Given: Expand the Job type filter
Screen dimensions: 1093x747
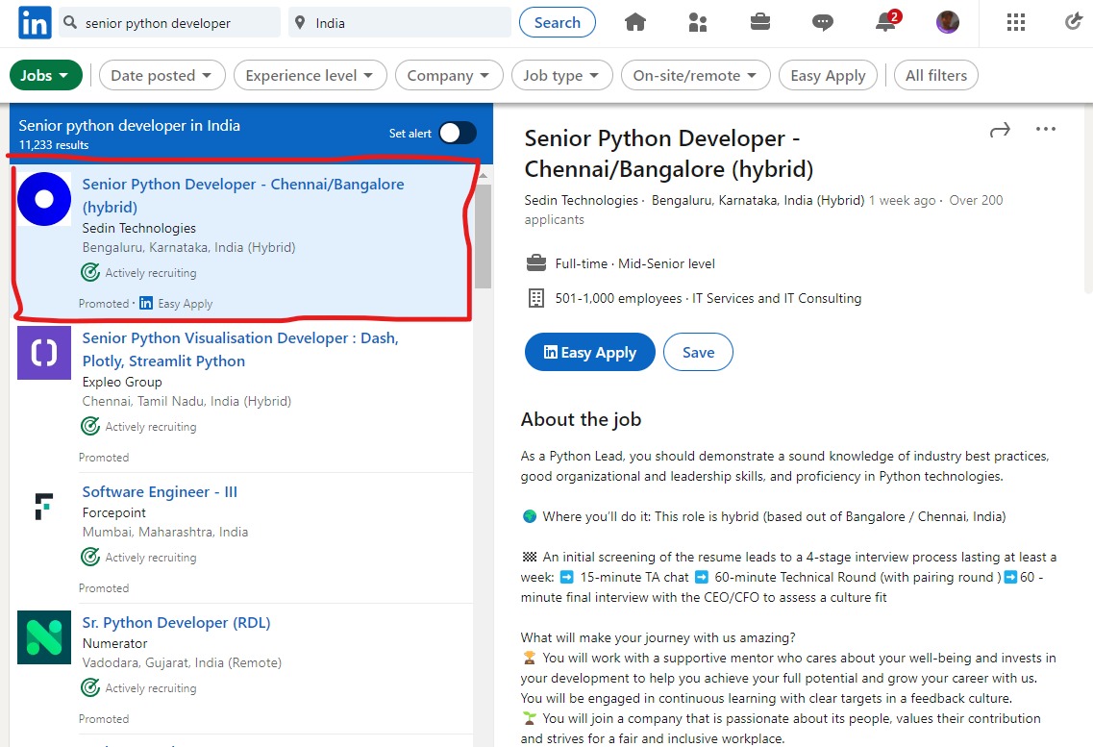Looking at the screenshot, I should click(x=561, y=75).
